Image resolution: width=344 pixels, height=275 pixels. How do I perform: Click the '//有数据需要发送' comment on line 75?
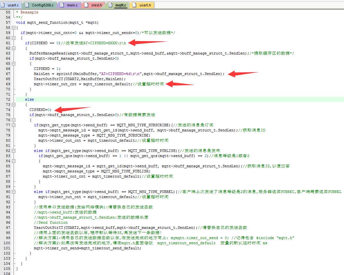(x=137, y=115)
